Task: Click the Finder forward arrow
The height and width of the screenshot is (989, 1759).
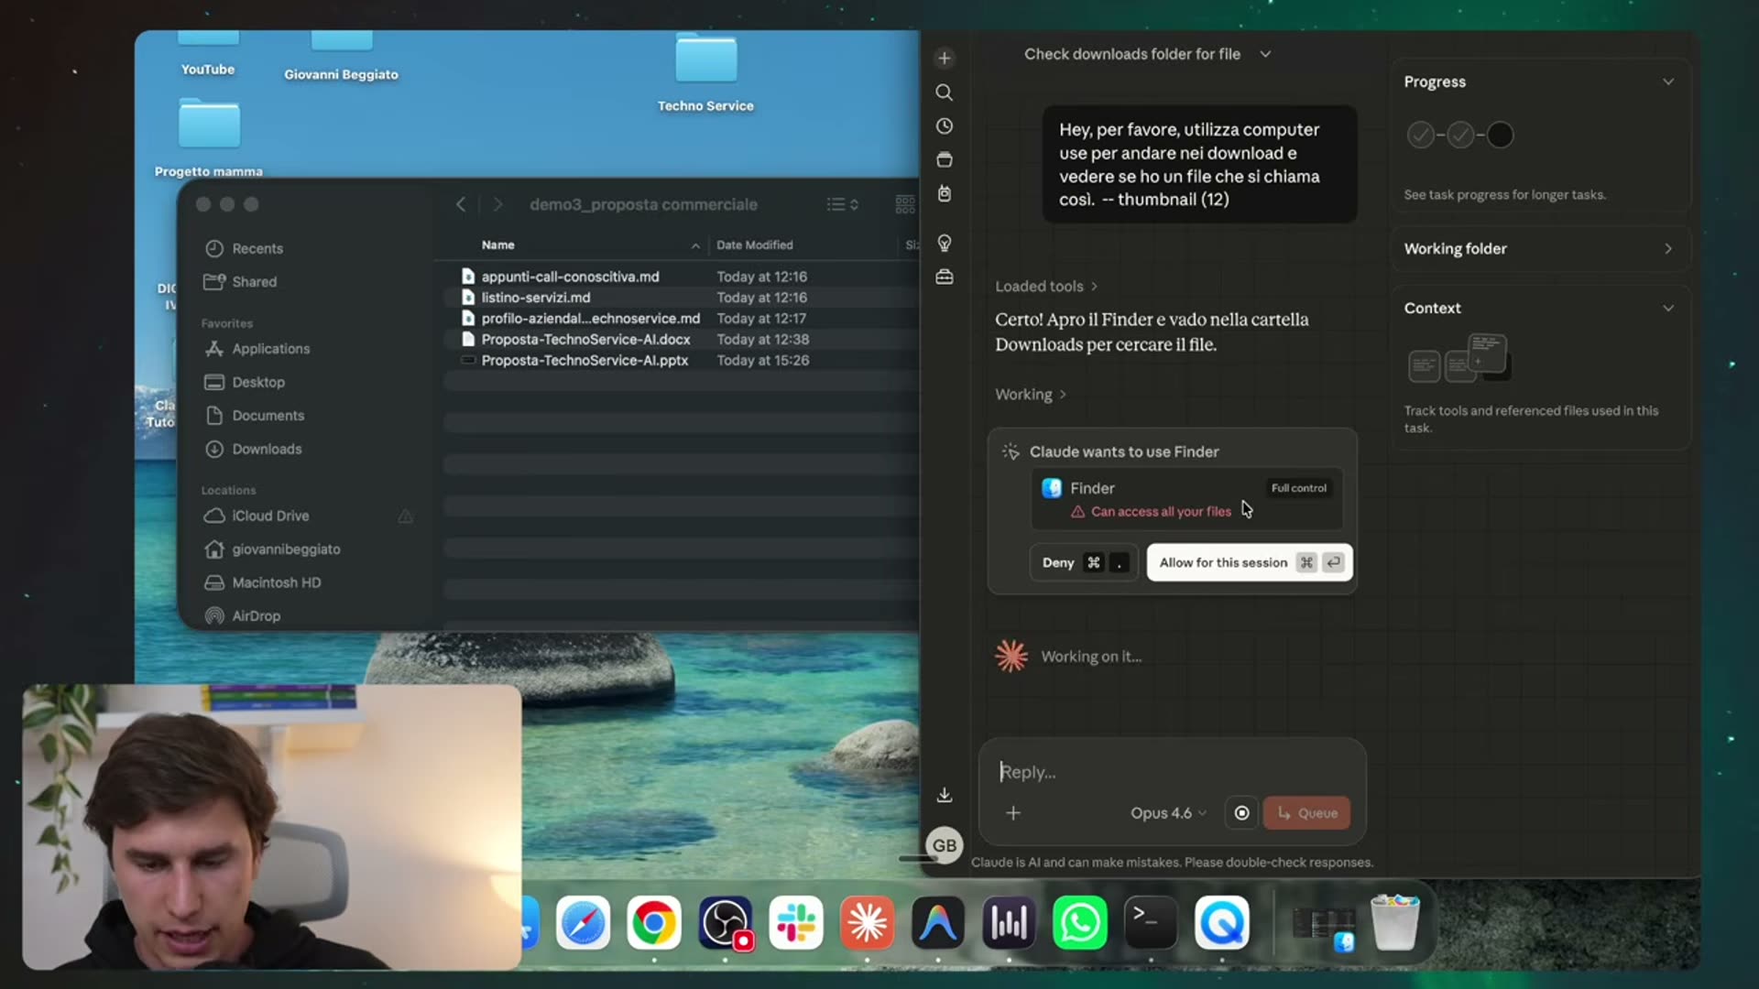Action: pos(497,204)
